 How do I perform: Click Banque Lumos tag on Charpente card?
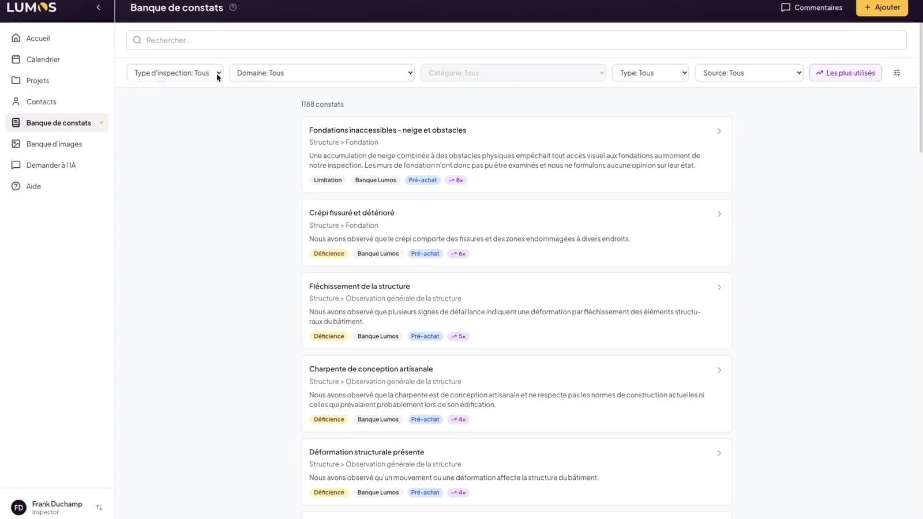tap(378, 419)
